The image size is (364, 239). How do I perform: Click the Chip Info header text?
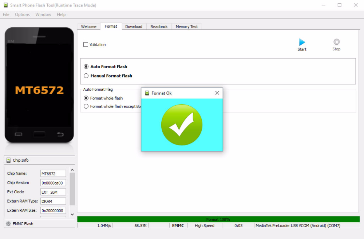tap(21, 160)
